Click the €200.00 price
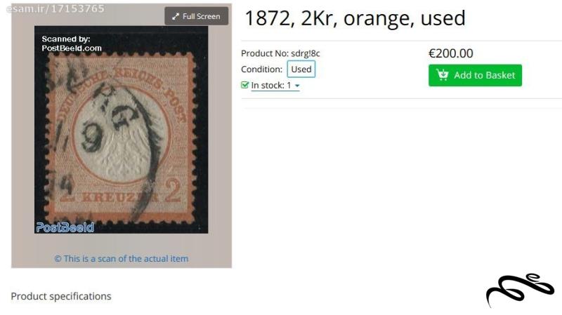This screenshot has width=562, height=315. coord(451,53)
